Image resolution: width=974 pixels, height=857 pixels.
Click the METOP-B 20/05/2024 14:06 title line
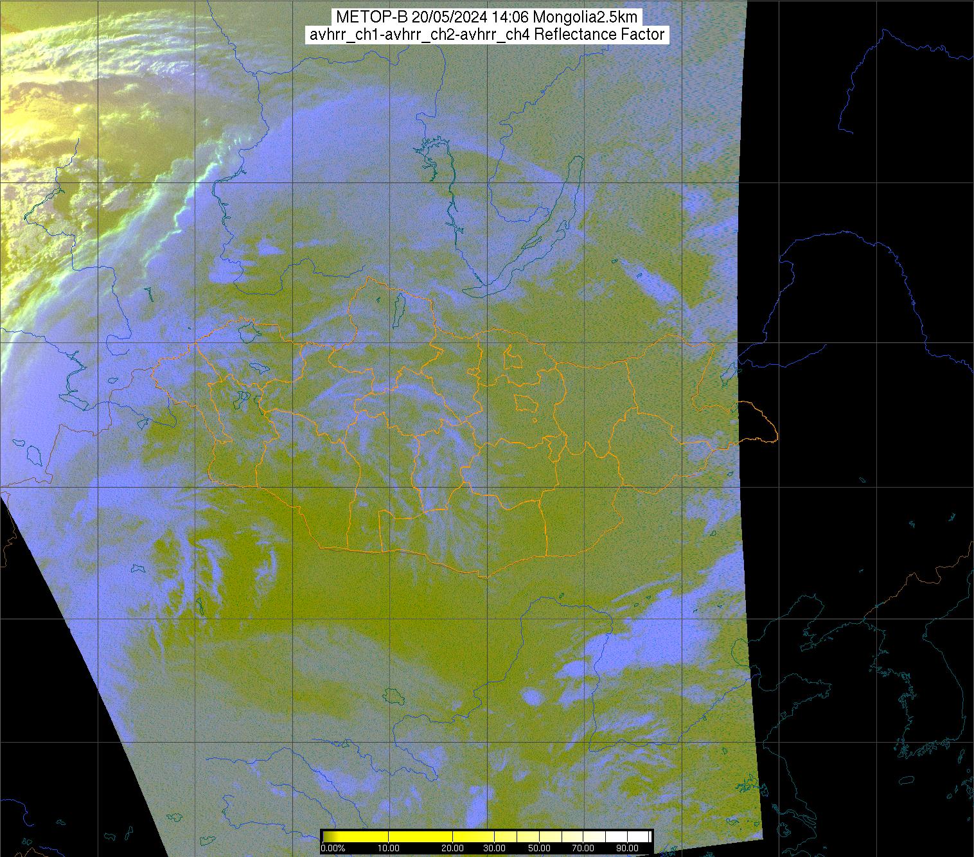(x=486, y=17)
